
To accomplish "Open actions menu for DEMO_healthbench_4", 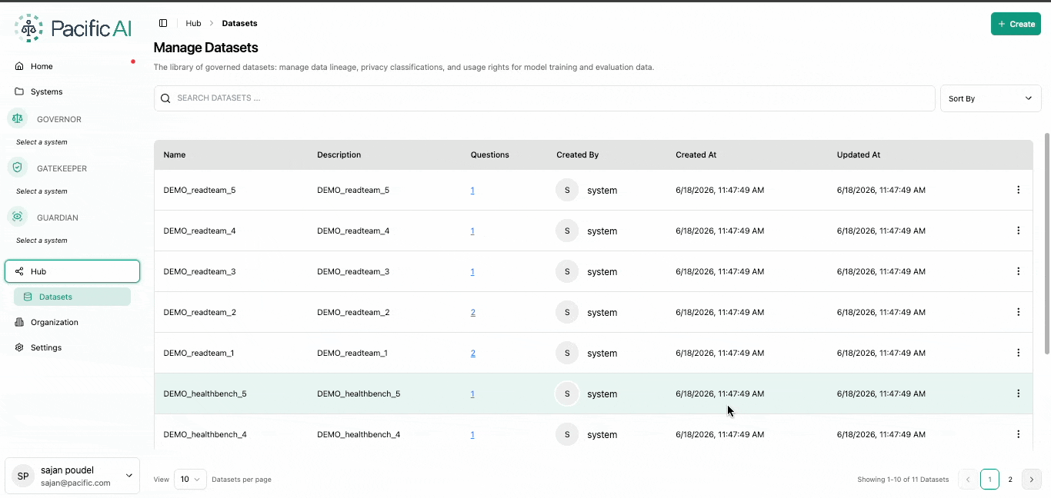I will tap(1018, 434).
